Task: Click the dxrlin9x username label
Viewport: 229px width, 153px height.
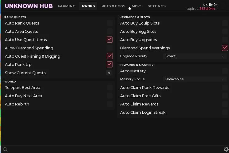Action: 210,5
